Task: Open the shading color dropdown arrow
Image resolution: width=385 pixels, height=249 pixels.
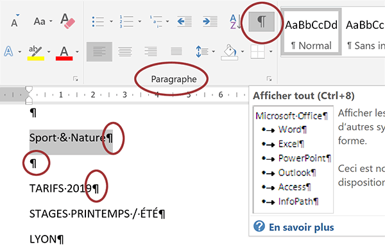Action: coord(243,51)
